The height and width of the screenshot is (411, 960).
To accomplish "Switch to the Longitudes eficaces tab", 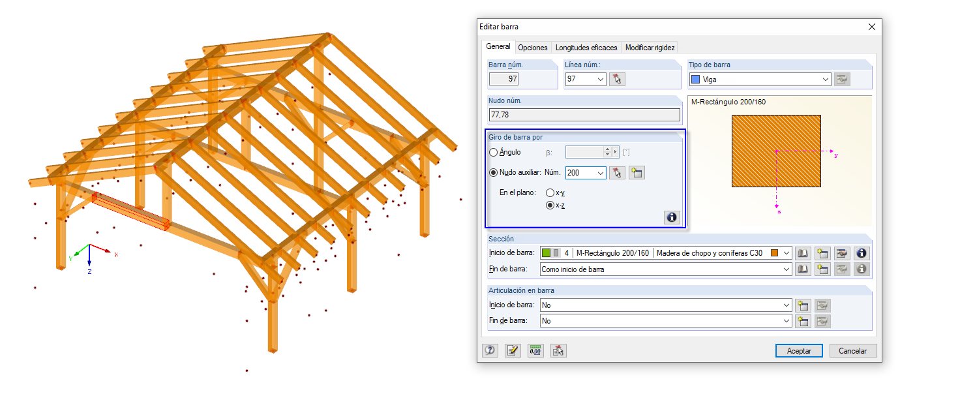I will pyautogui.click(x=586, y=47).
